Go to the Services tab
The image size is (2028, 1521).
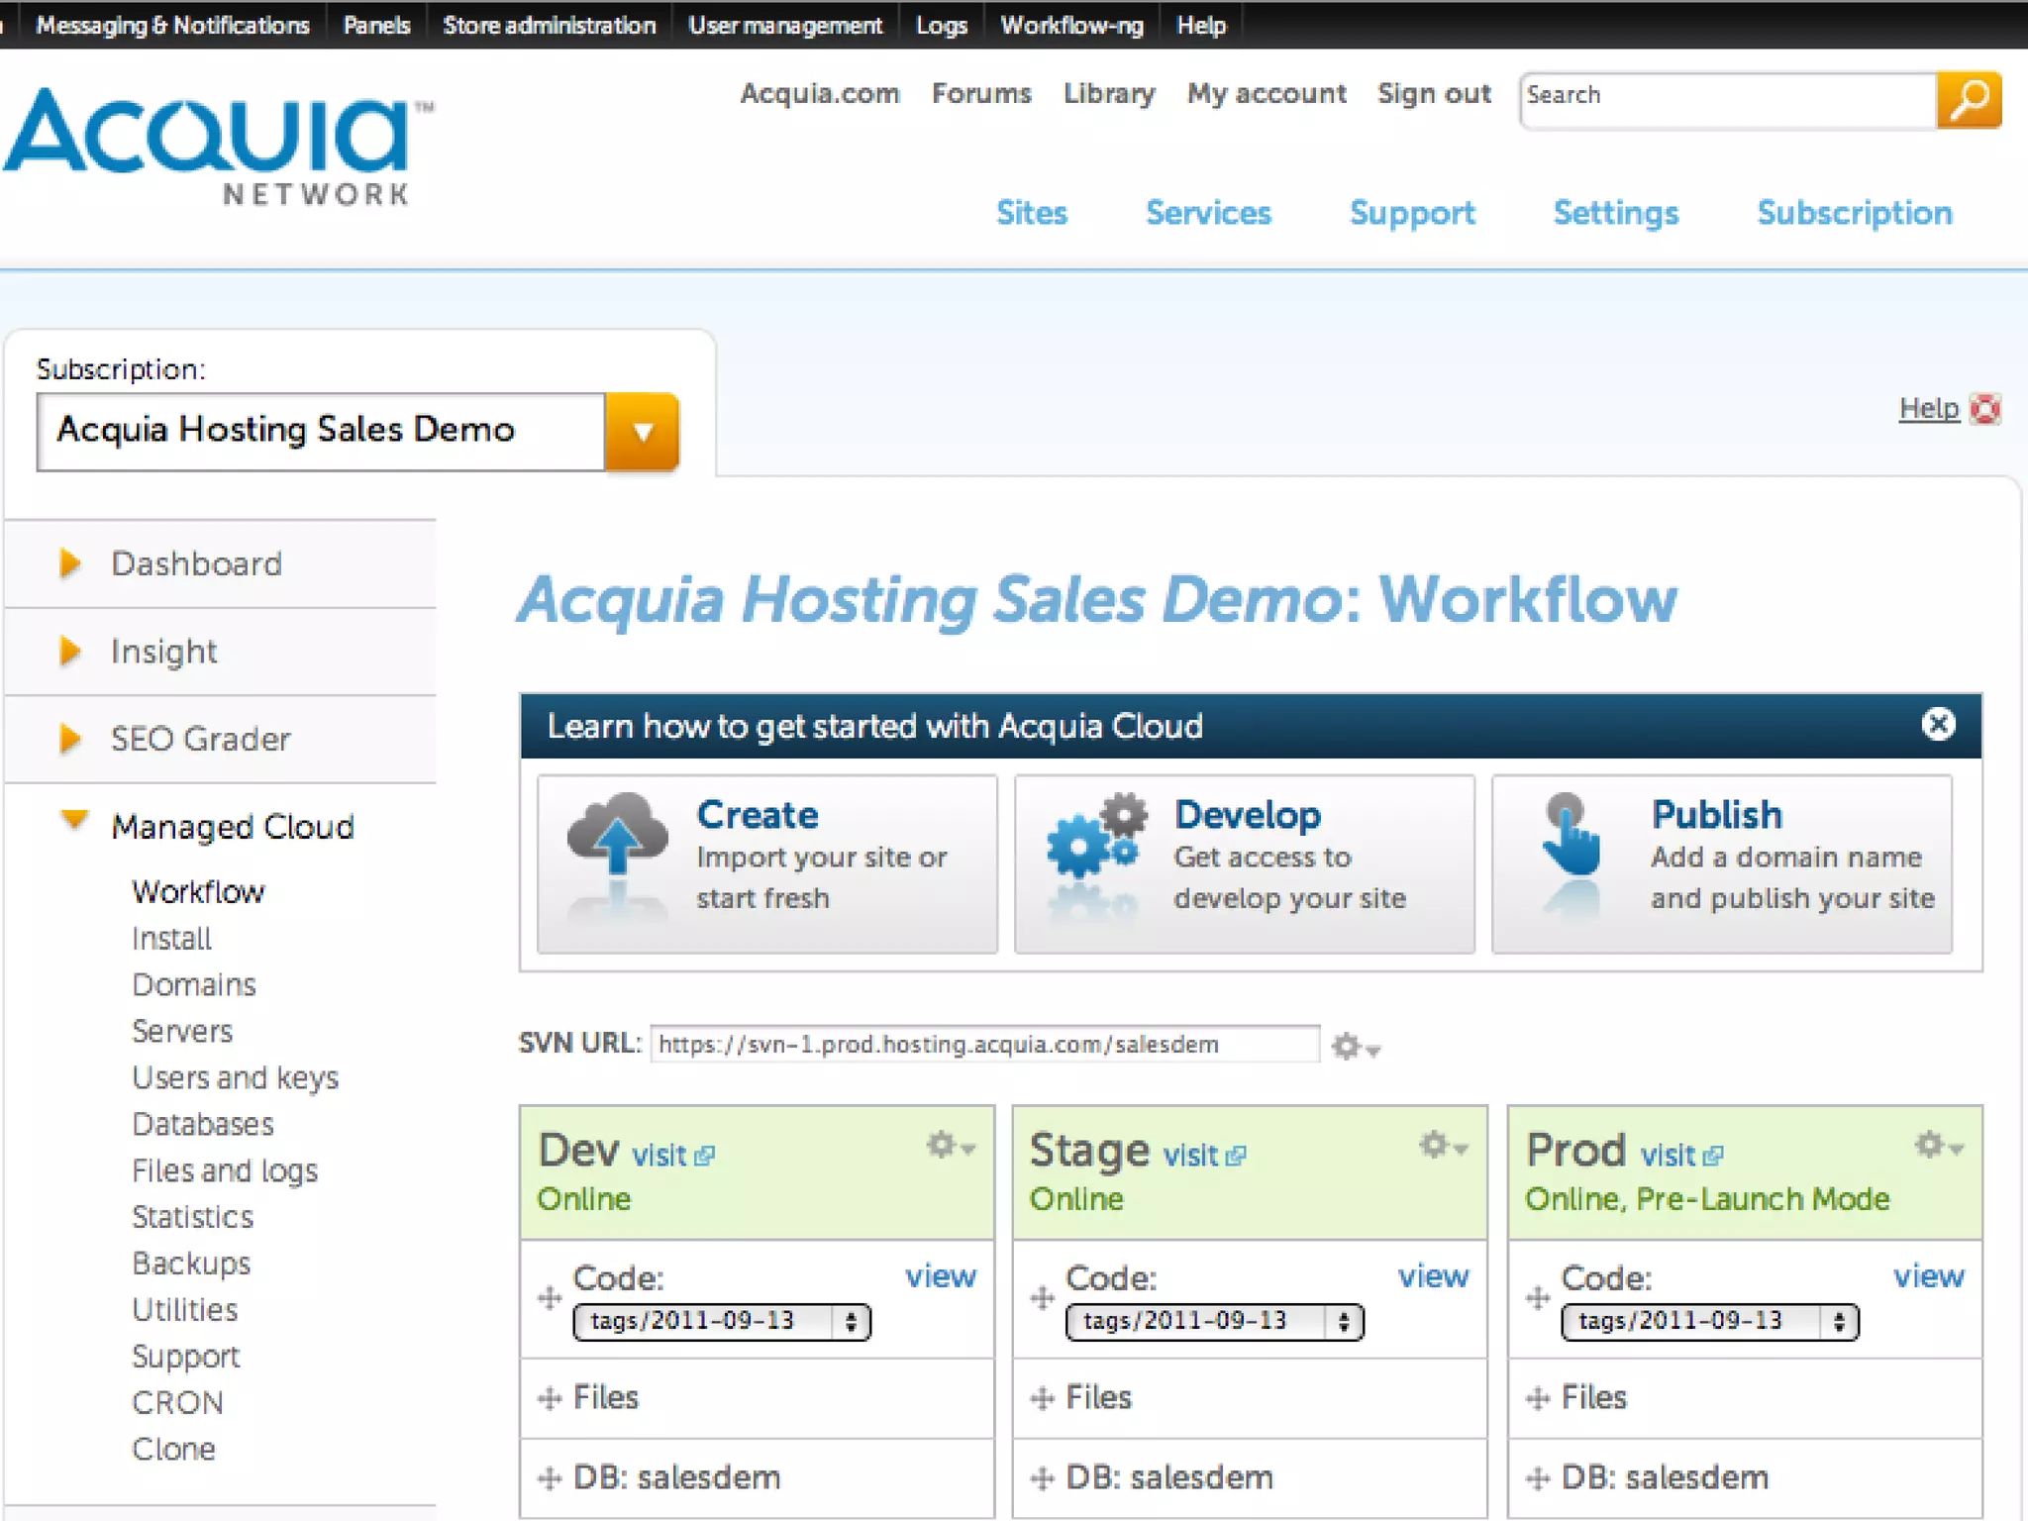coord(1208,213)
